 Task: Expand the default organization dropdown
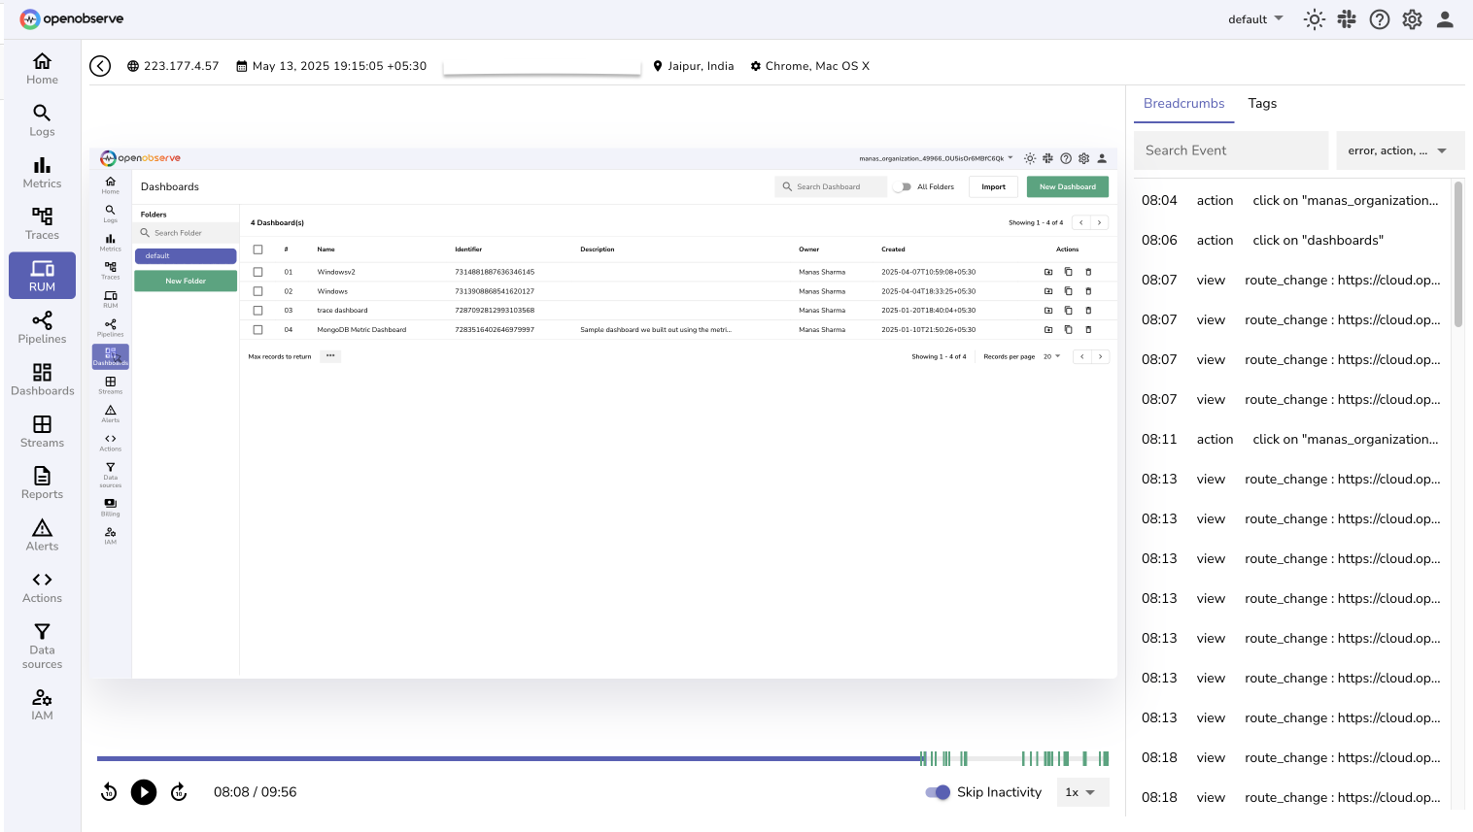[1253, 18]
